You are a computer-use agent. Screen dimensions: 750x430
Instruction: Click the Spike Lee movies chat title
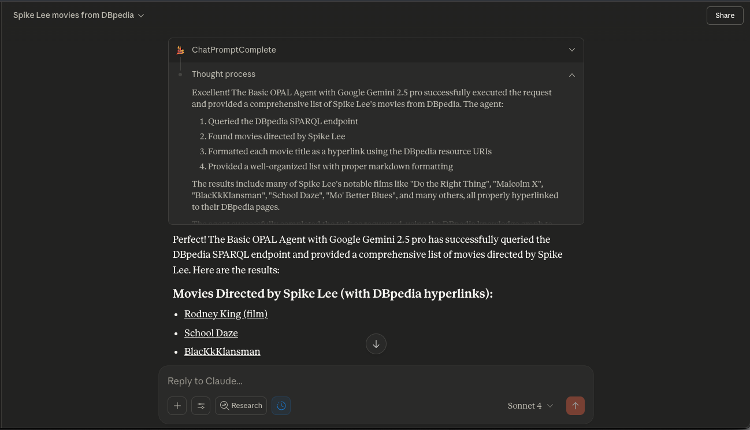point(73,16)
